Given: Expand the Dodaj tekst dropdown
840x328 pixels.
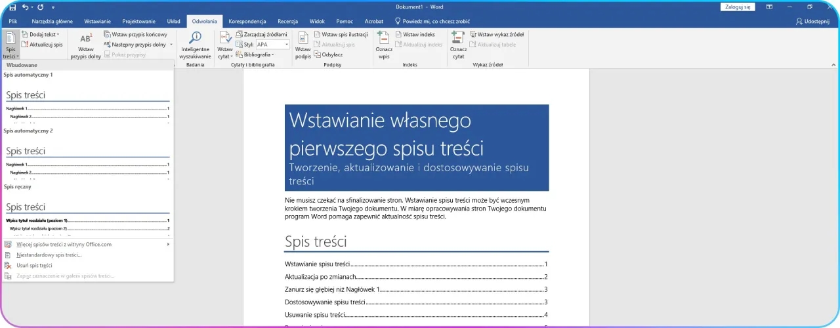Looking at the screenshot, I should coord(41,34).
